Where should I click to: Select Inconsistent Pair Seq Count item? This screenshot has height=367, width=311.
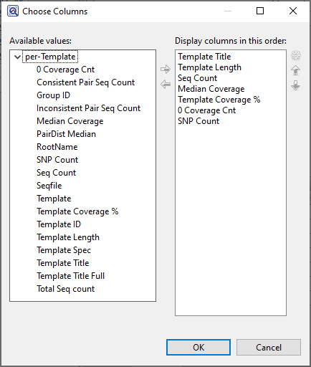(88, 108)
